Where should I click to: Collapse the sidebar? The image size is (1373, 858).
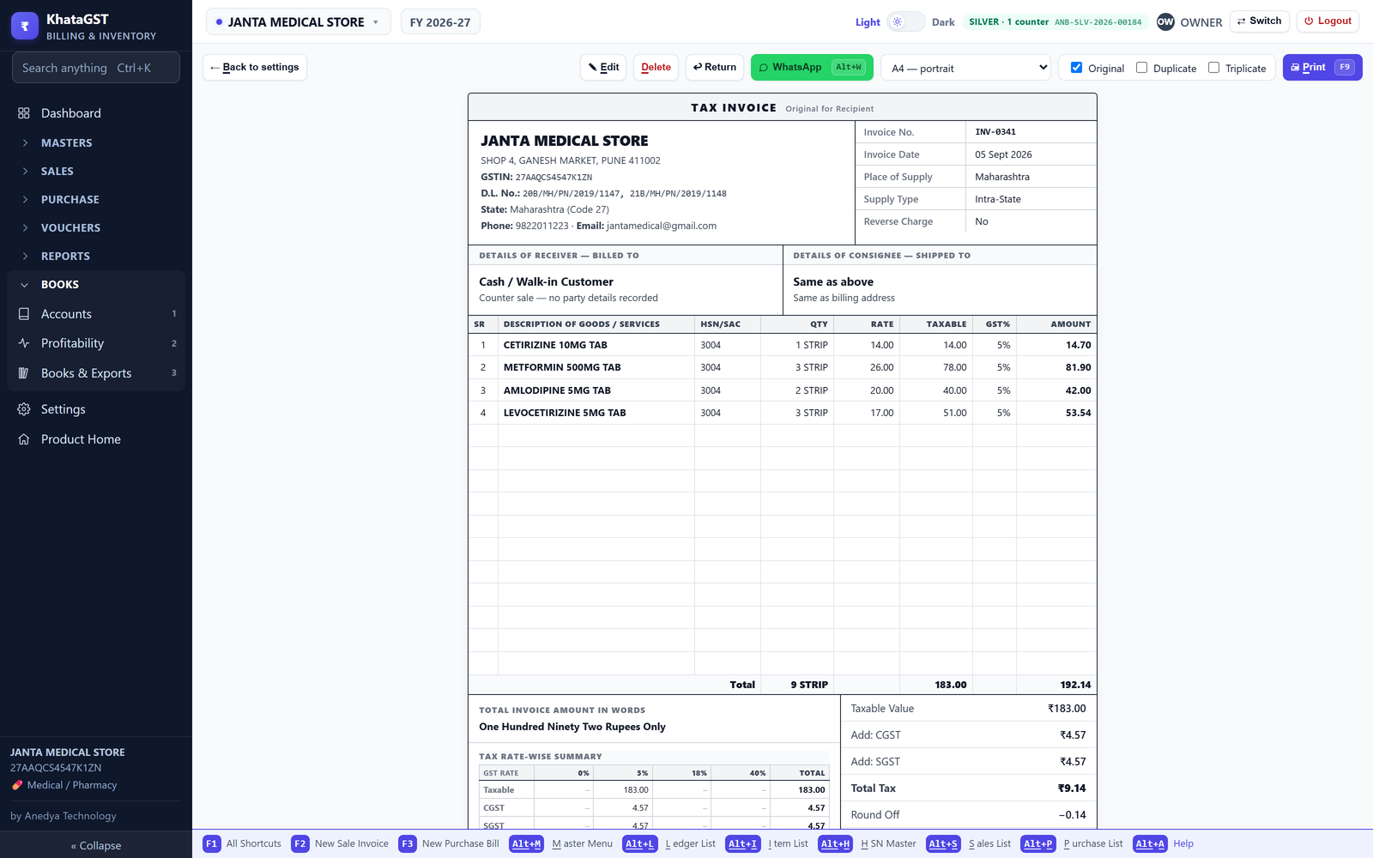[x=96, y=845]
